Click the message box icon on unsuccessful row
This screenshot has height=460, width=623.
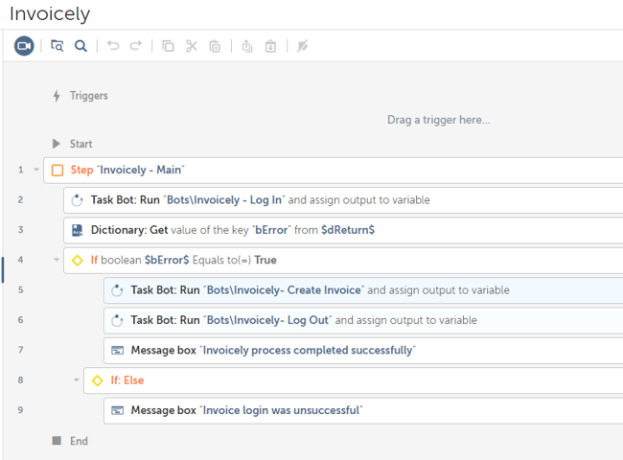[x=117, y=410]
